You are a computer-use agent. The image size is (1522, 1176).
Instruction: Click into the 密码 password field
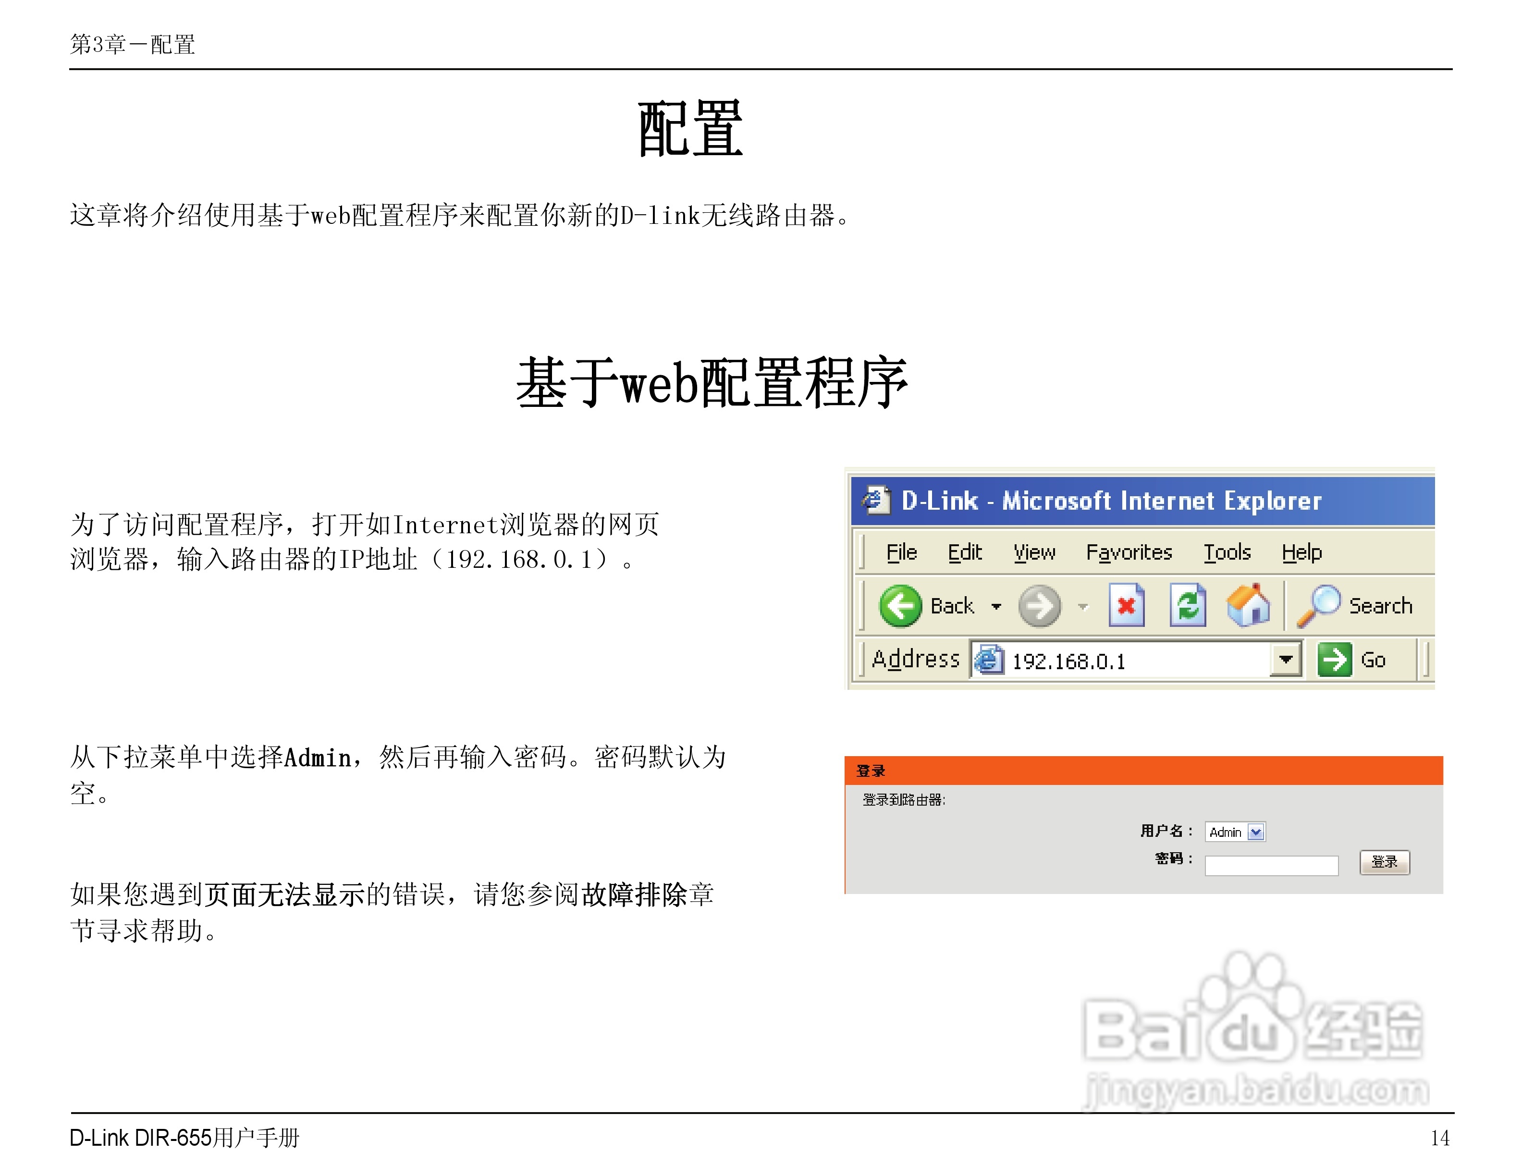[1271, 865]
